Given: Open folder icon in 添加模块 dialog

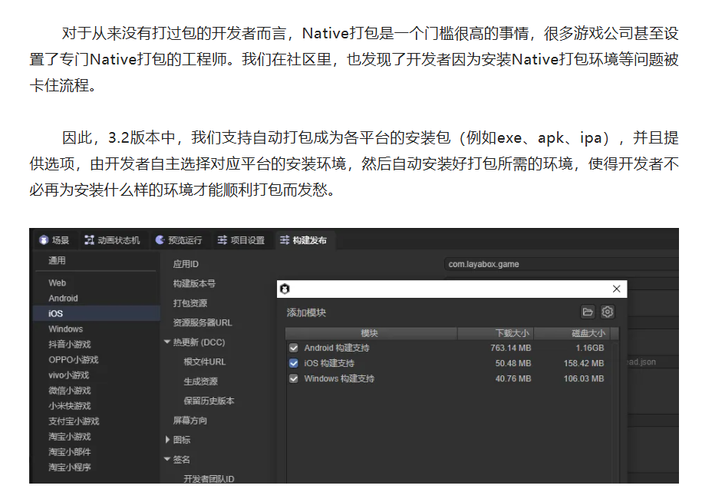Looking at the screenshot, I should click(588, 312).
